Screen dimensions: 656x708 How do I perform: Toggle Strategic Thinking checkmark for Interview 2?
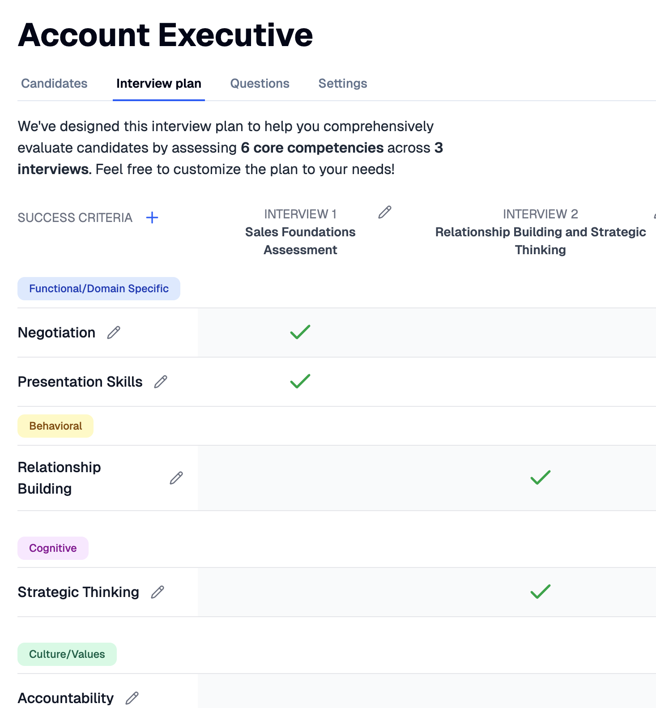pos(540,592)
